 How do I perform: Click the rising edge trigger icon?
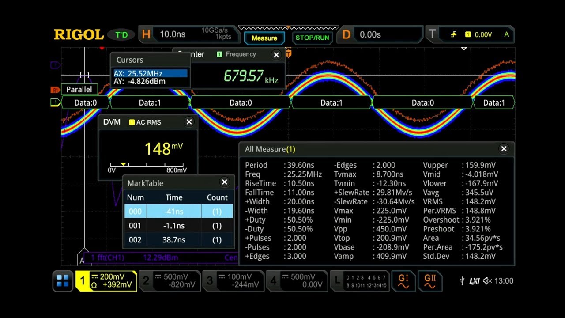(454, 34)
